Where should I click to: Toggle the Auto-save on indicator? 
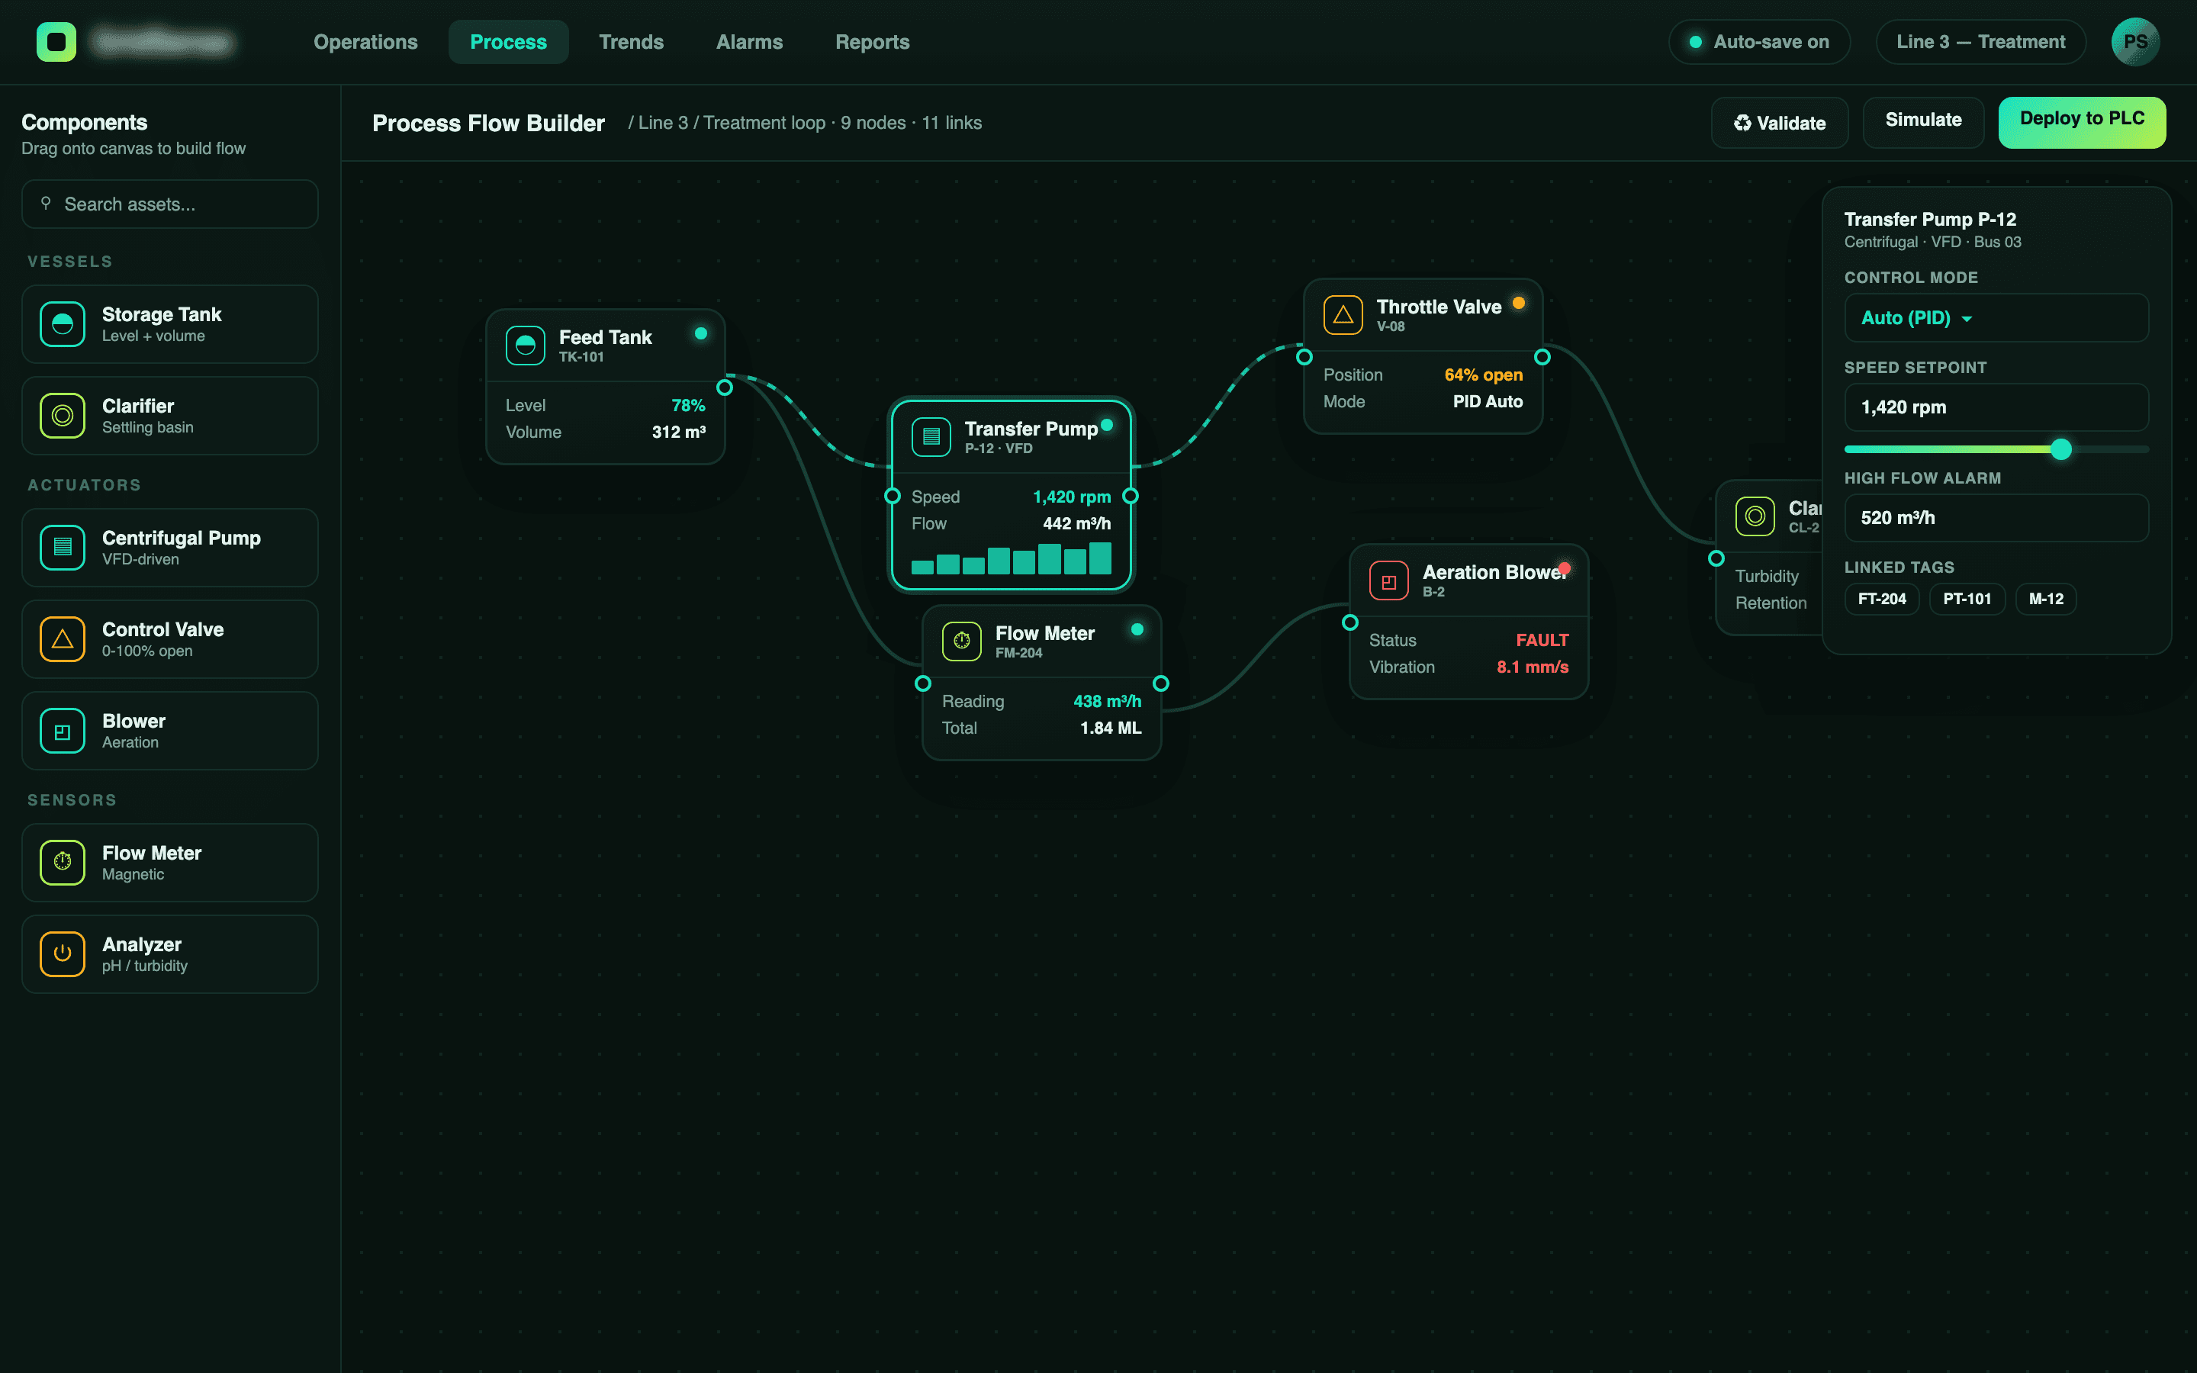point(1758,42)
